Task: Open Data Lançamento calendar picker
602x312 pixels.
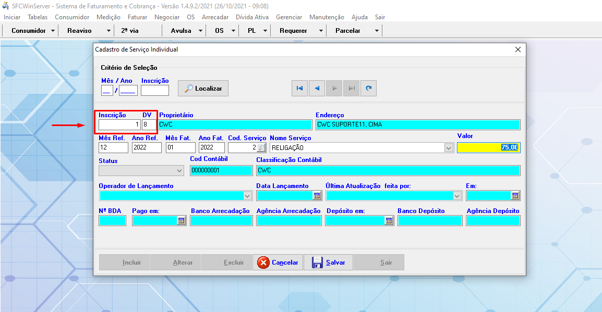Action: click(x=317, y=196)
